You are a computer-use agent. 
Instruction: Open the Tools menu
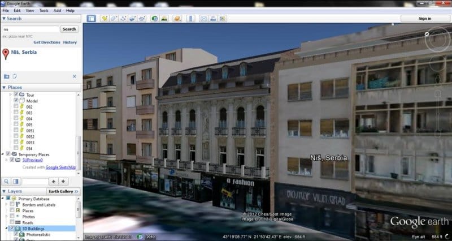tap(44, 11)
